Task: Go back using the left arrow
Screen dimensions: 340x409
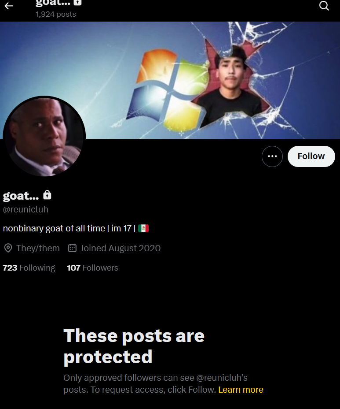Action: 9,6
